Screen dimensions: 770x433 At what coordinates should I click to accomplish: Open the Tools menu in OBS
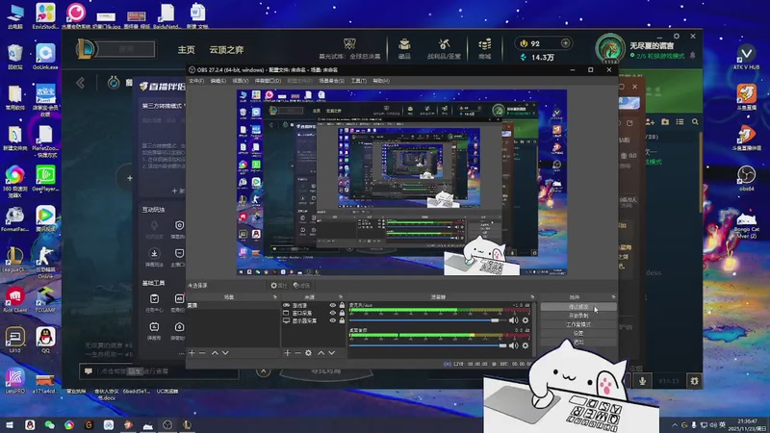tap(358, 81)
